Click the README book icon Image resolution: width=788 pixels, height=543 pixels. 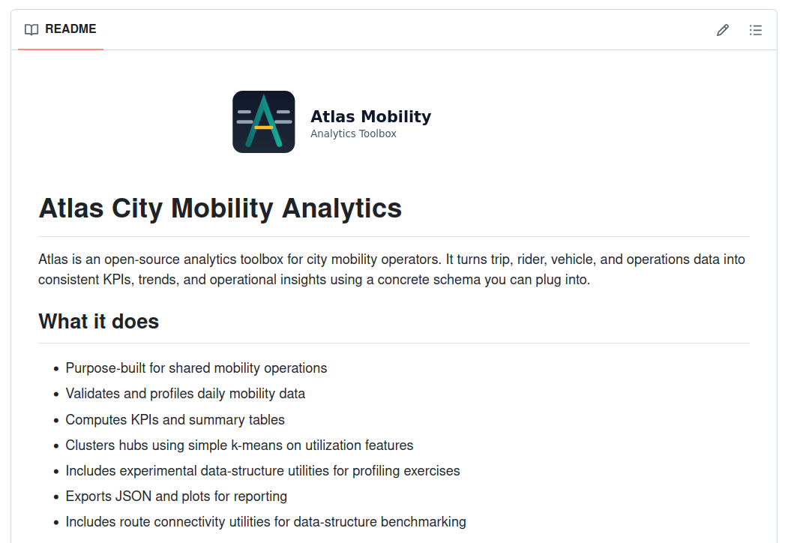click(31, 30)
